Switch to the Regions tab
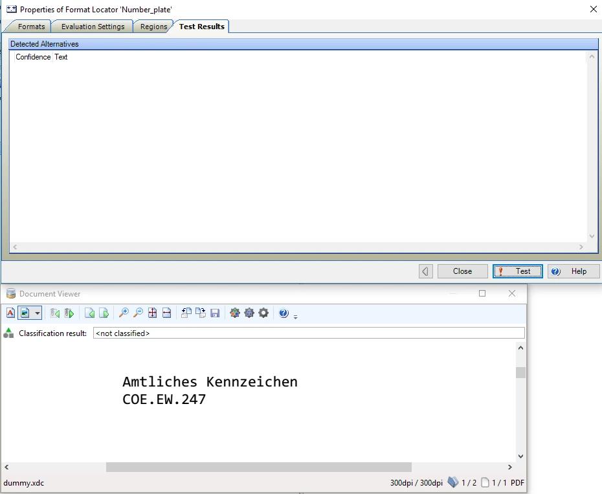This screenshot has height=494, width=602. point(153,27)
